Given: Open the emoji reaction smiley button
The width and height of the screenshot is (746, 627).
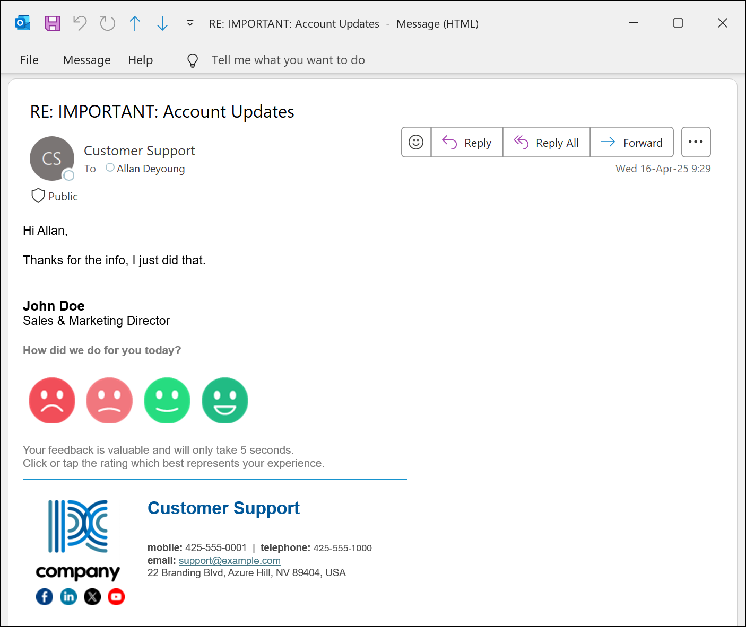Looking at the screenshot, I should [416, 142].
